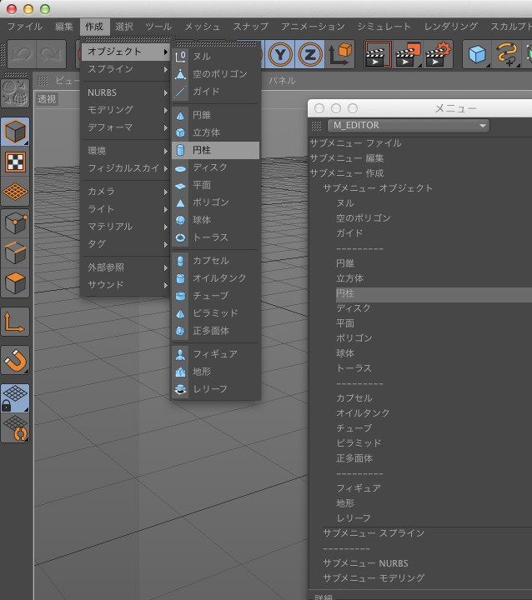This screenshot has height=600, width=532.
Task: Choose highlighted 円柱 cylinder entry
Action: [x=216, y=150]
